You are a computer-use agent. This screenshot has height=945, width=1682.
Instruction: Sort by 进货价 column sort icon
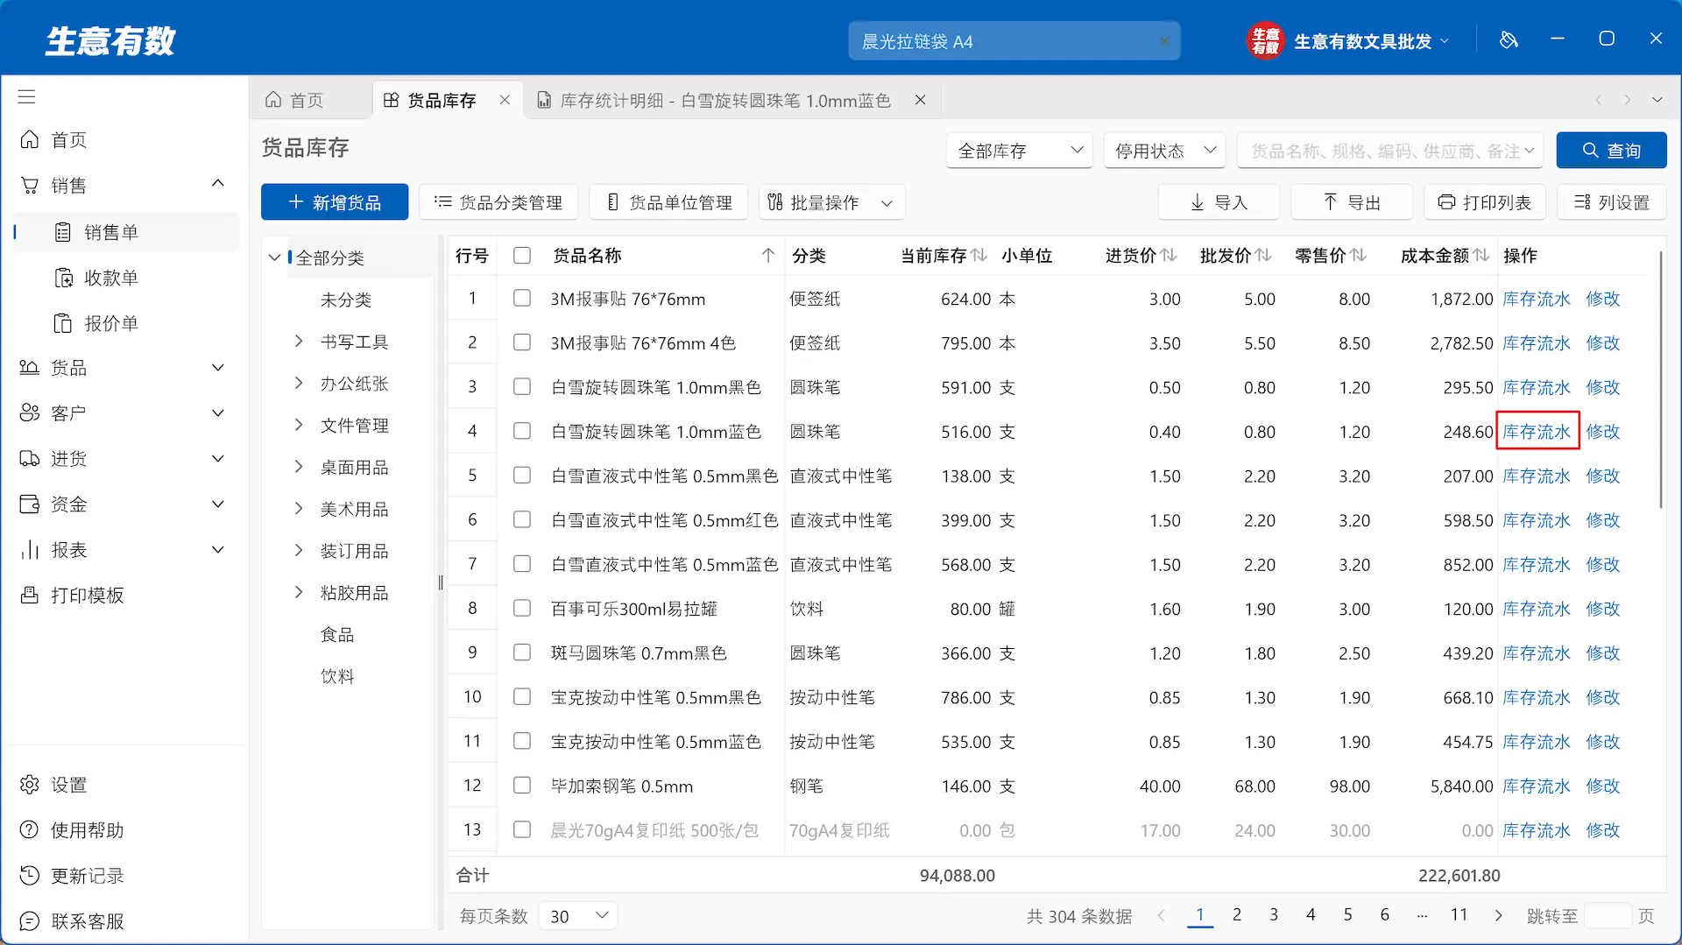(1169, 255)
